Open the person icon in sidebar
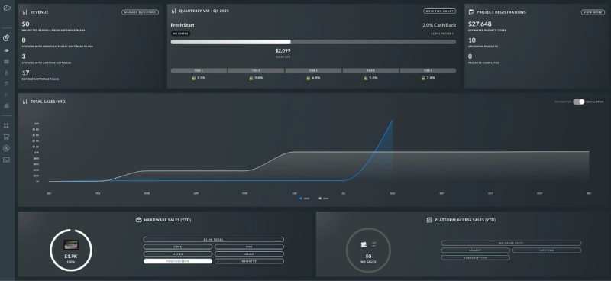The width and height of the screenshot is (611, 281). click(x=6, y=73)
